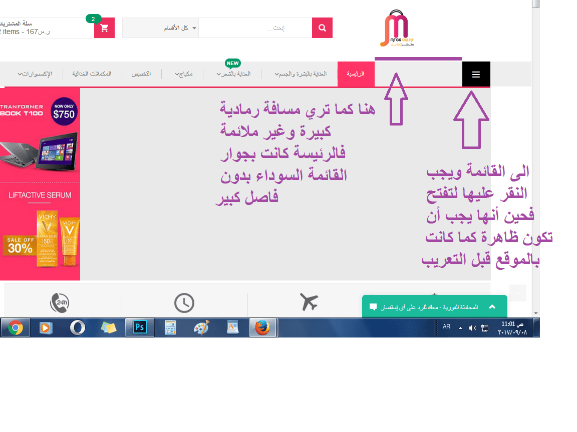
Task: Expand the مكياج nav dropdown
Action: coord(182,74)
